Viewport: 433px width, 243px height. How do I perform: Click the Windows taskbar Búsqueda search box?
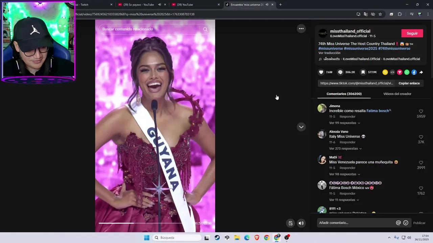pos(177,238)
